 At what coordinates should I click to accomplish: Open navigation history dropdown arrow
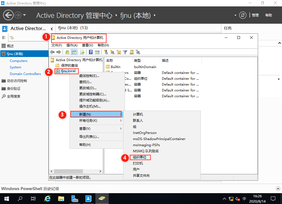(24, 15)
